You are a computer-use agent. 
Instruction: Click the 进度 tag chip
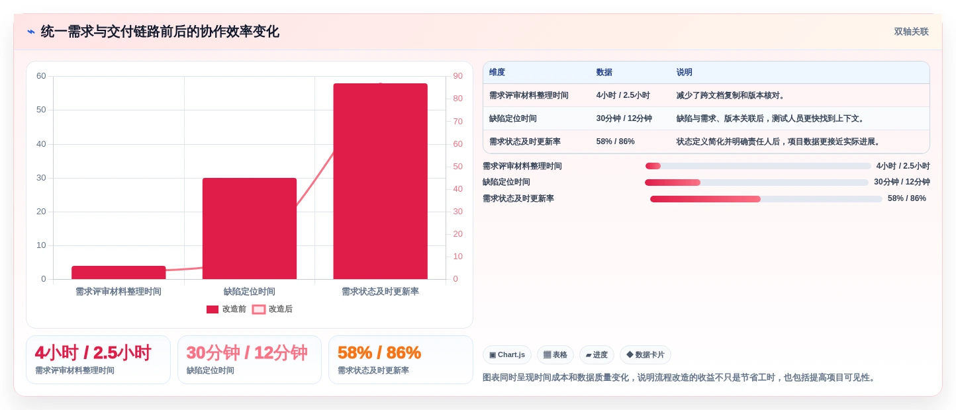pos(597,354)
